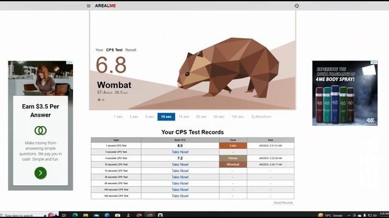Click the OneDrive cloud tray icon
389x218 pixels.
(x=359, y=216)
